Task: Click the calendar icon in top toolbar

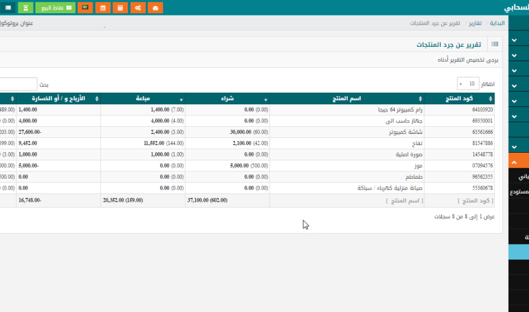Action: tap(102, 8)
